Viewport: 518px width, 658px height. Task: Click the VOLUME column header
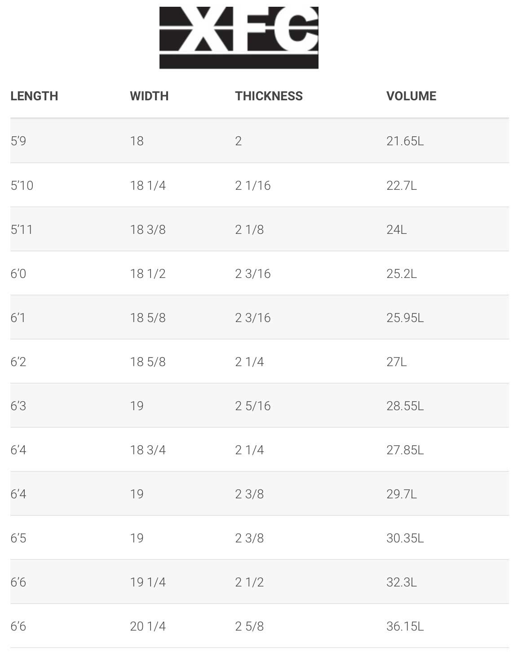pos(411,96)
